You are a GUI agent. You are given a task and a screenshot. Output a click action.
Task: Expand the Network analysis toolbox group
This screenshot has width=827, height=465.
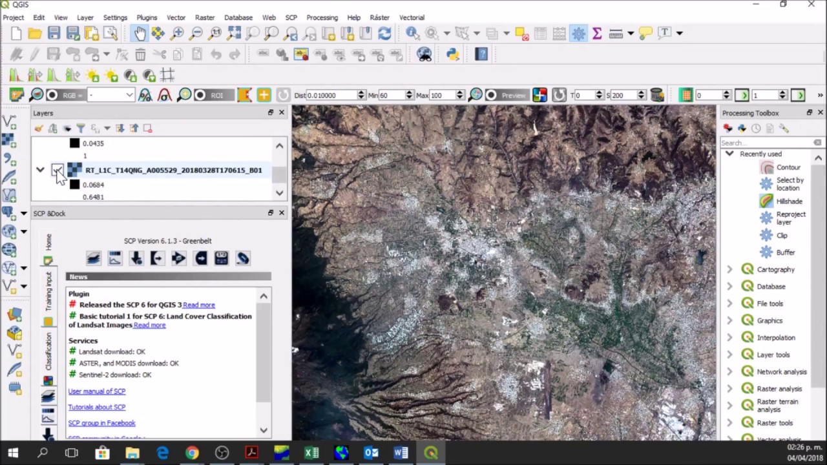pyautogui.click(x=729, y=371)
